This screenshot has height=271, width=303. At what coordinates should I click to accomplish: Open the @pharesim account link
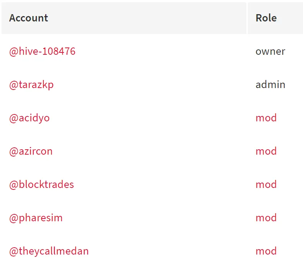pos(36,218)
